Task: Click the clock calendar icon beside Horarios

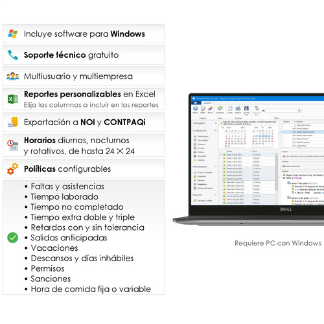Action: [12, 145]
